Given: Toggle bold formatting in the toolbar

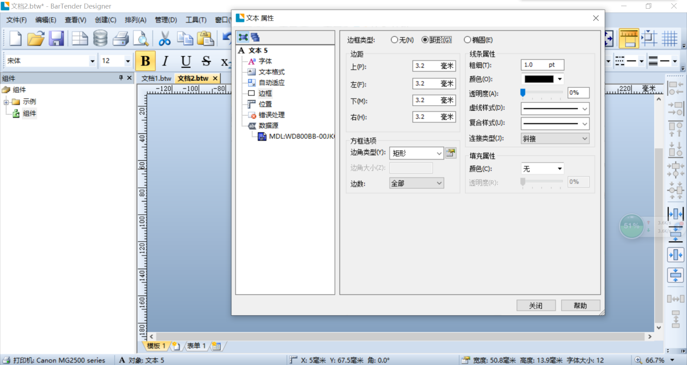Looking at the screenshot, I should [x=145, y=61].
